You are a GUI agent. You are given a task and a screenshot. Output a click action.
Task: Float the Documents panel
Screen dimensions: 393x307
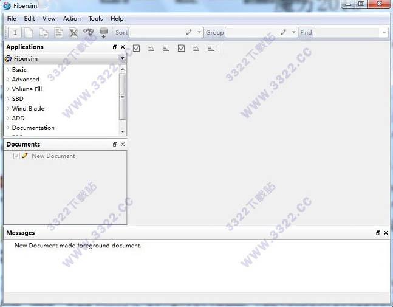(x=115, y=144)
